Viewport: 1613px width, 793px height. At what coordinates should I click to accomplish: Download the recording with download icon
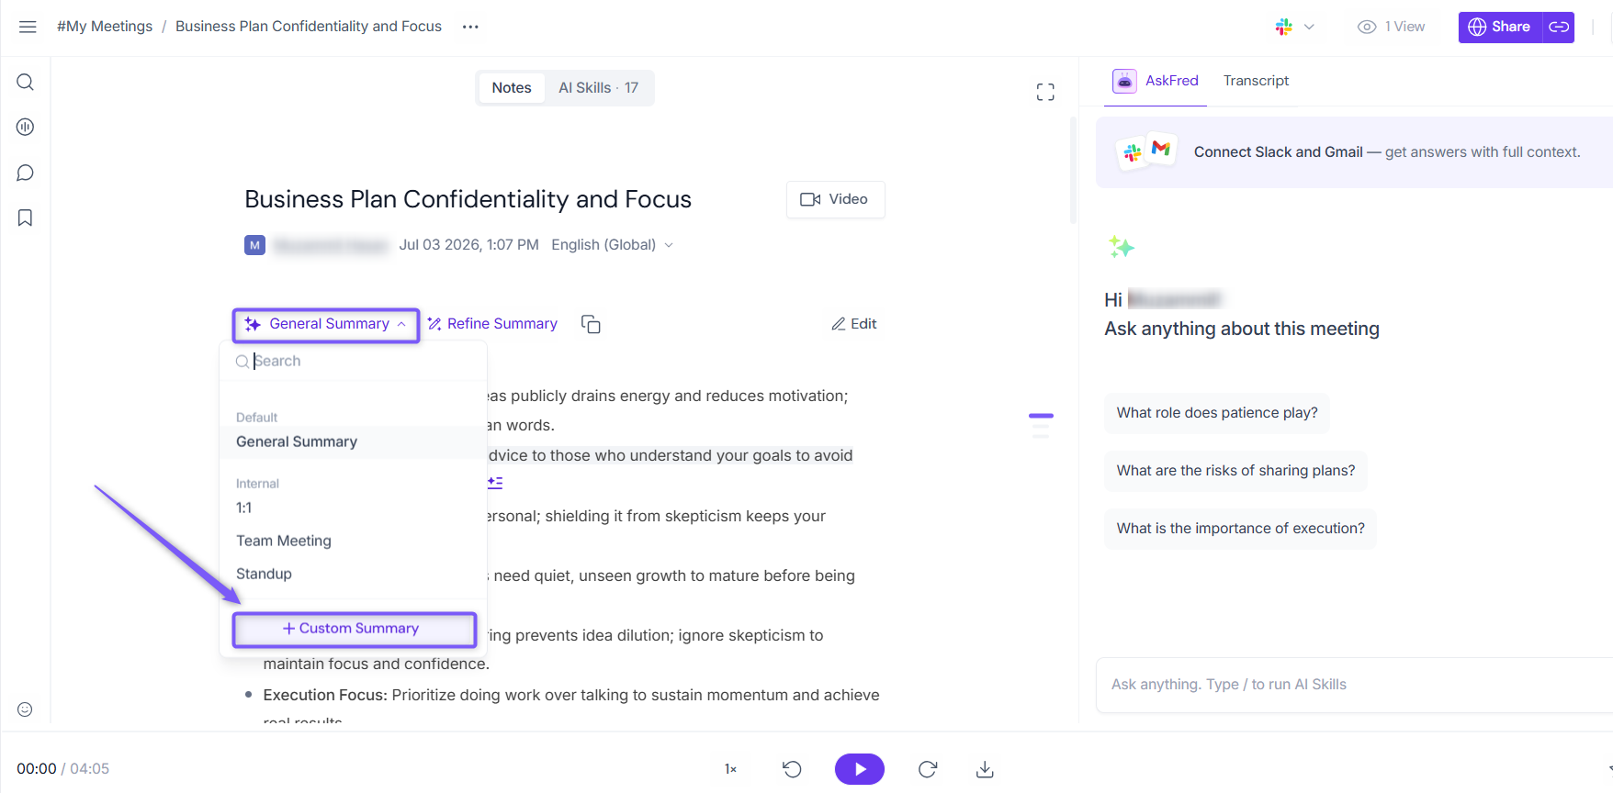pos(985,769)
